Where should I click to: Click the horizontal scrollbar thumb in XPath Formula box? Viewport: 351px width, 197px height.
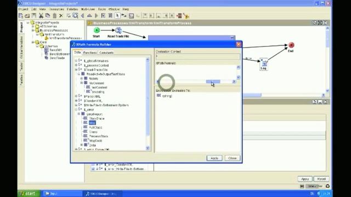click(x=213, y=82)
